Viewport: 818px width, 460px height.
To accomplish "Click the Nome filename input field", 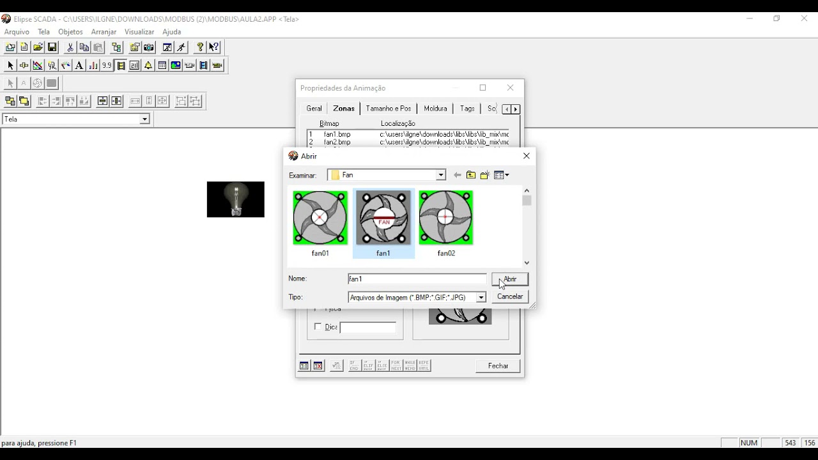I will 417,279.
